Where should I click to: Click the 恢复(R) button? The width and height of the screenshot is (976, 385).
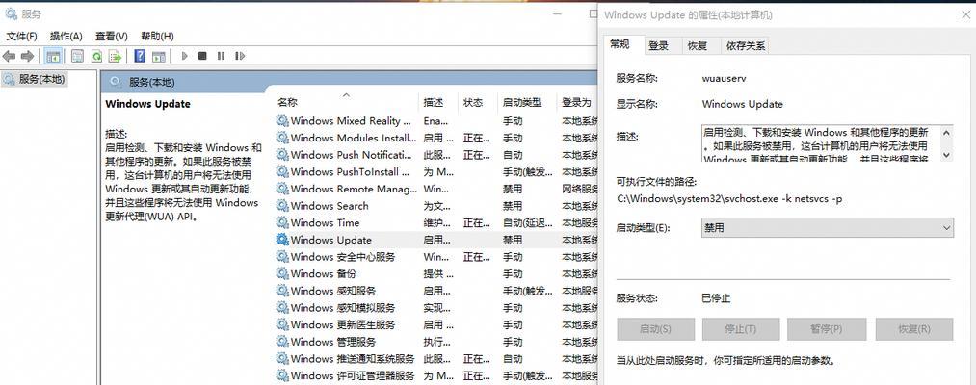914,329
